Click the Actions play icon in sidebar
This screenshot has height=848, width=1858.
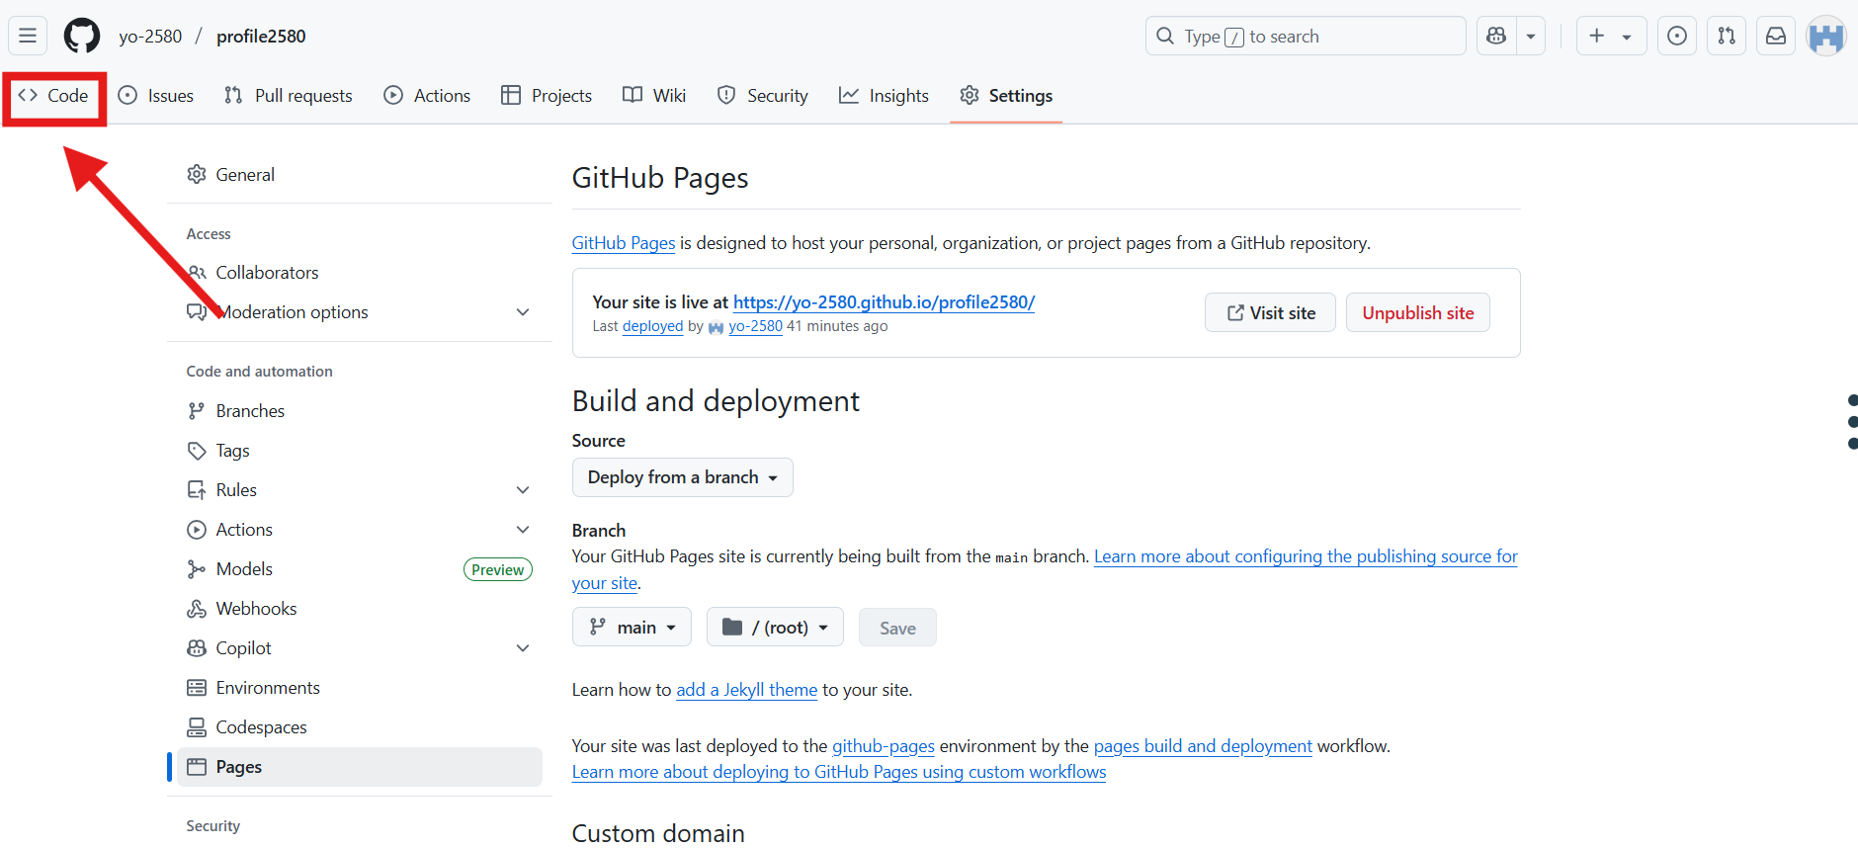coord(197,529)
